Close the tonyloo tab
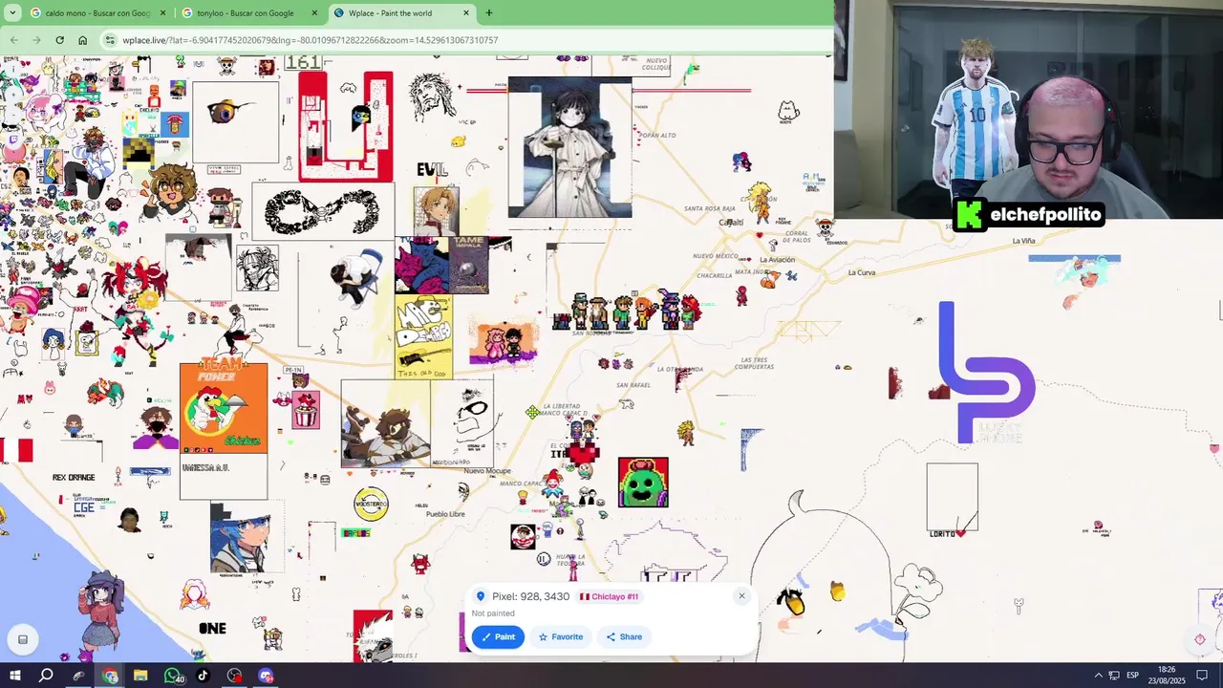The width and height of the screenshot is (1223, 688). [315, 13]
